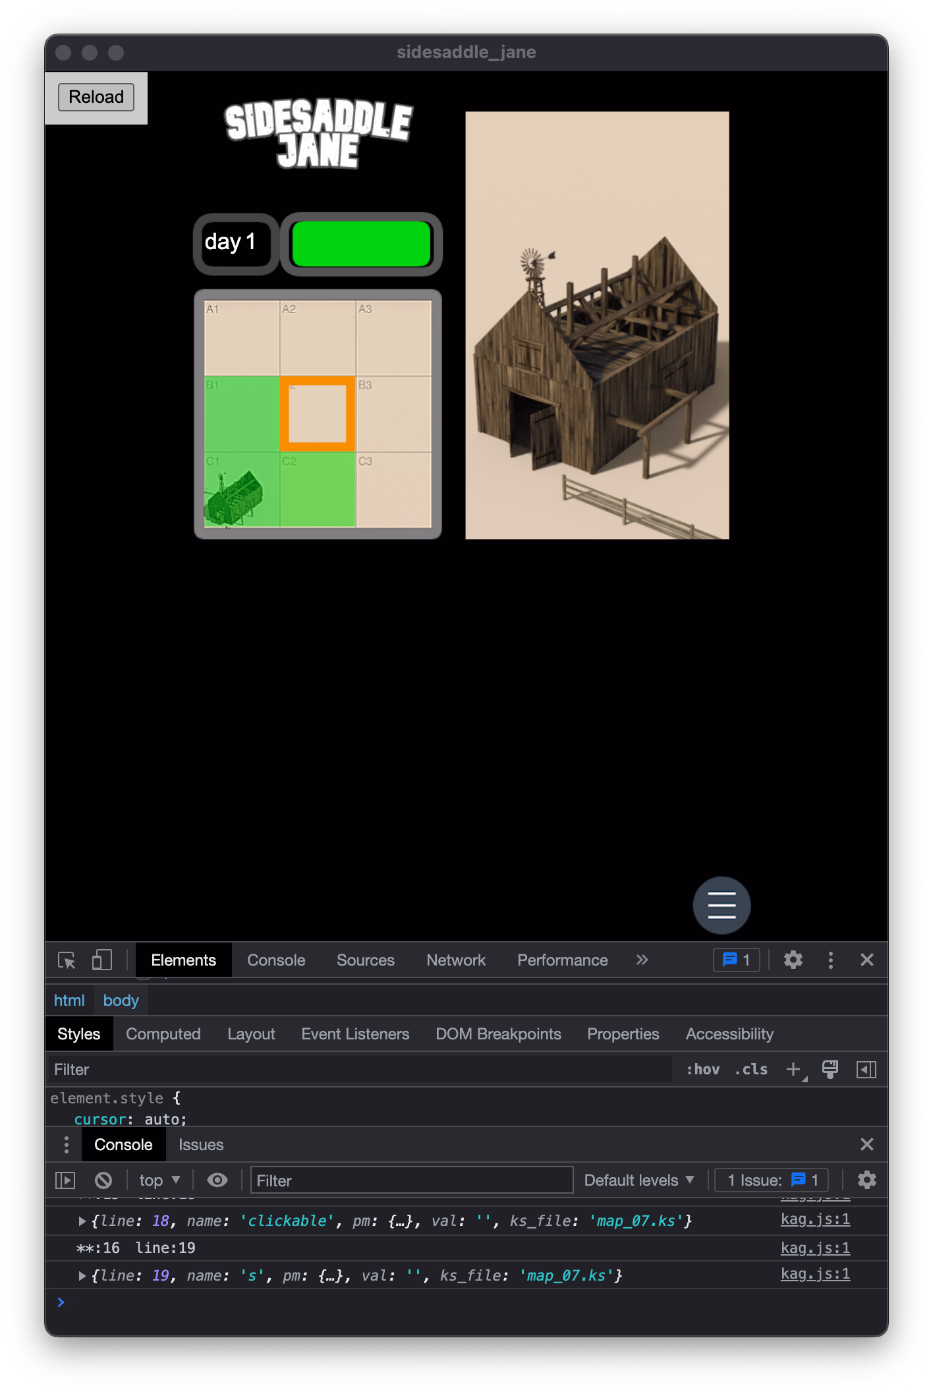Click new style rule plus icon
The width and height of the screenshot is (933, 1392).
tap(794, 1070)
